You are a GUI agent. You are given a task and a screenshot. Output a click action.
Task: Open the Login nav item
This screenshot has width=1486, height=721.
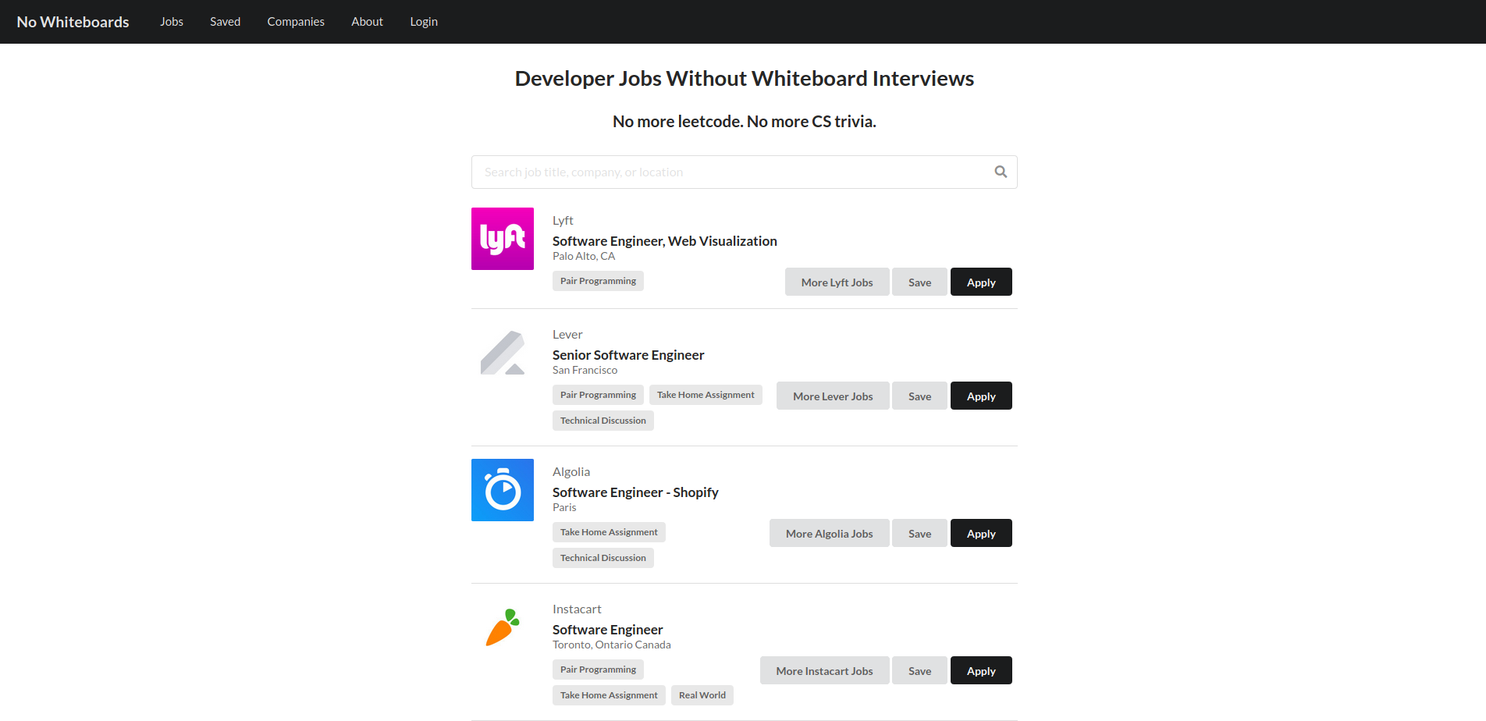click(x=424, y=22)
